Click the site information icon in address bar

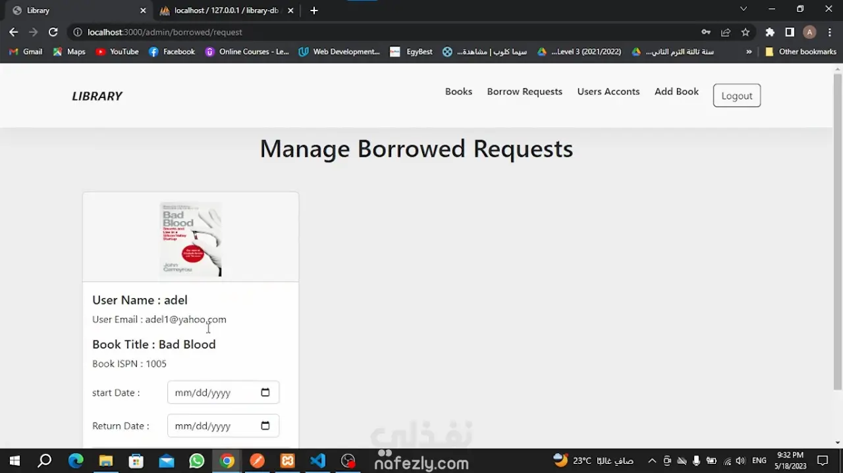77,32
